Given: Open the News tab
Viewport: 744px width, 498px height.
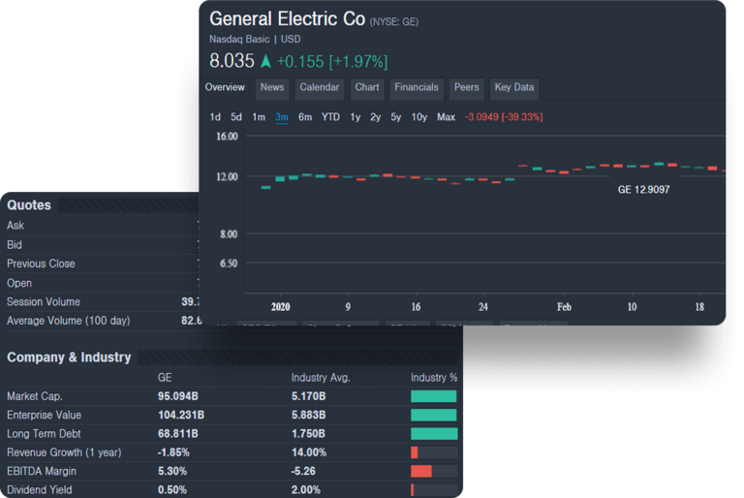Looking at the screenshot, I should [x=272, y=87].
